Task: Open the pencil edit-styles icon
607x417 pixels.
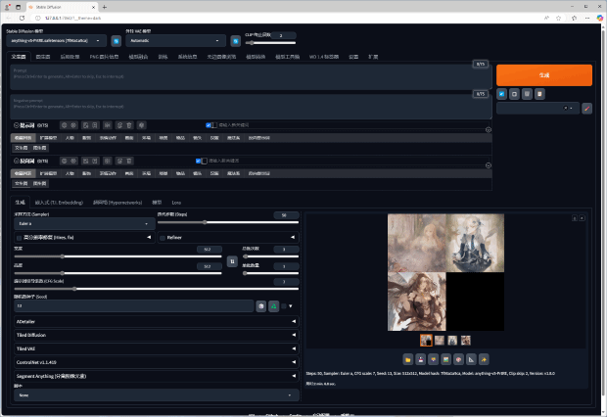Action: point(586,109)
